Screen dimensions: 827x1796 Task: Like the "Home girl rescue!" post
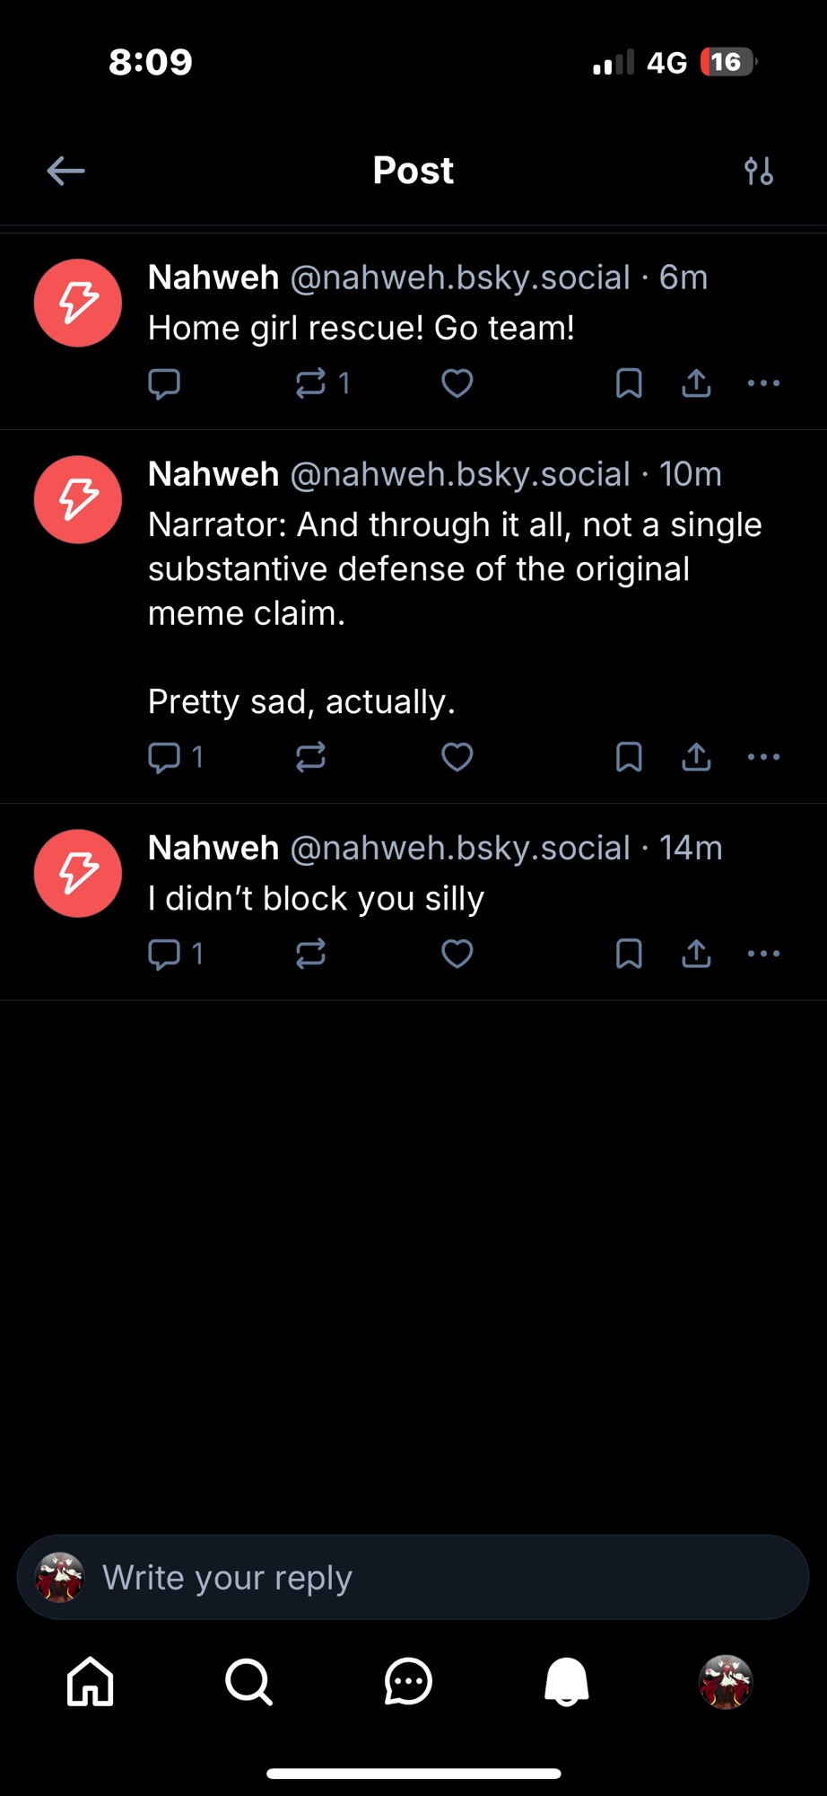coord(457,383)
